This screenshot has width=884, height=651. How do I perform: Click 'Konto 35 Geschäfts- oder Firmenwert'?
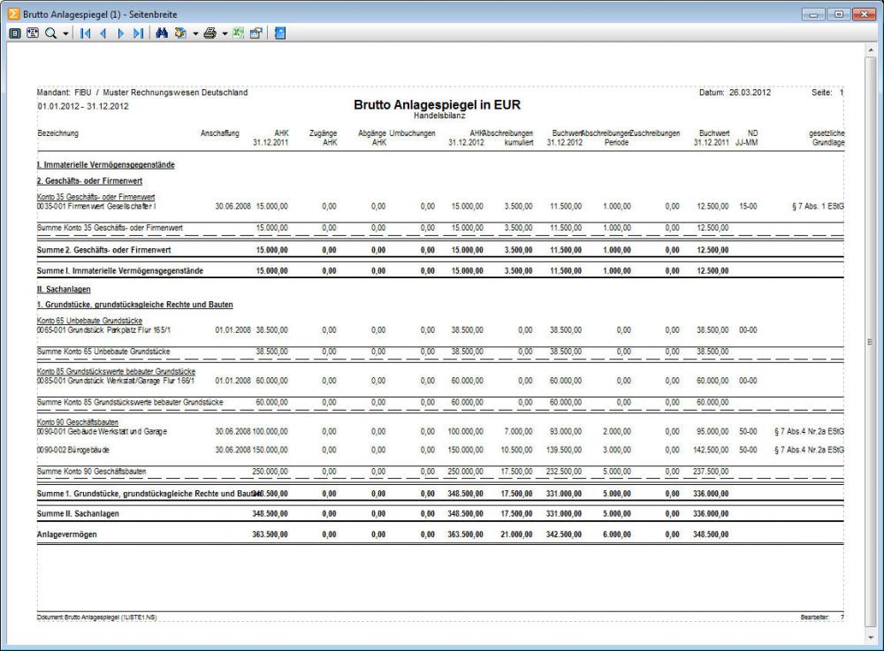coord(95,197)
